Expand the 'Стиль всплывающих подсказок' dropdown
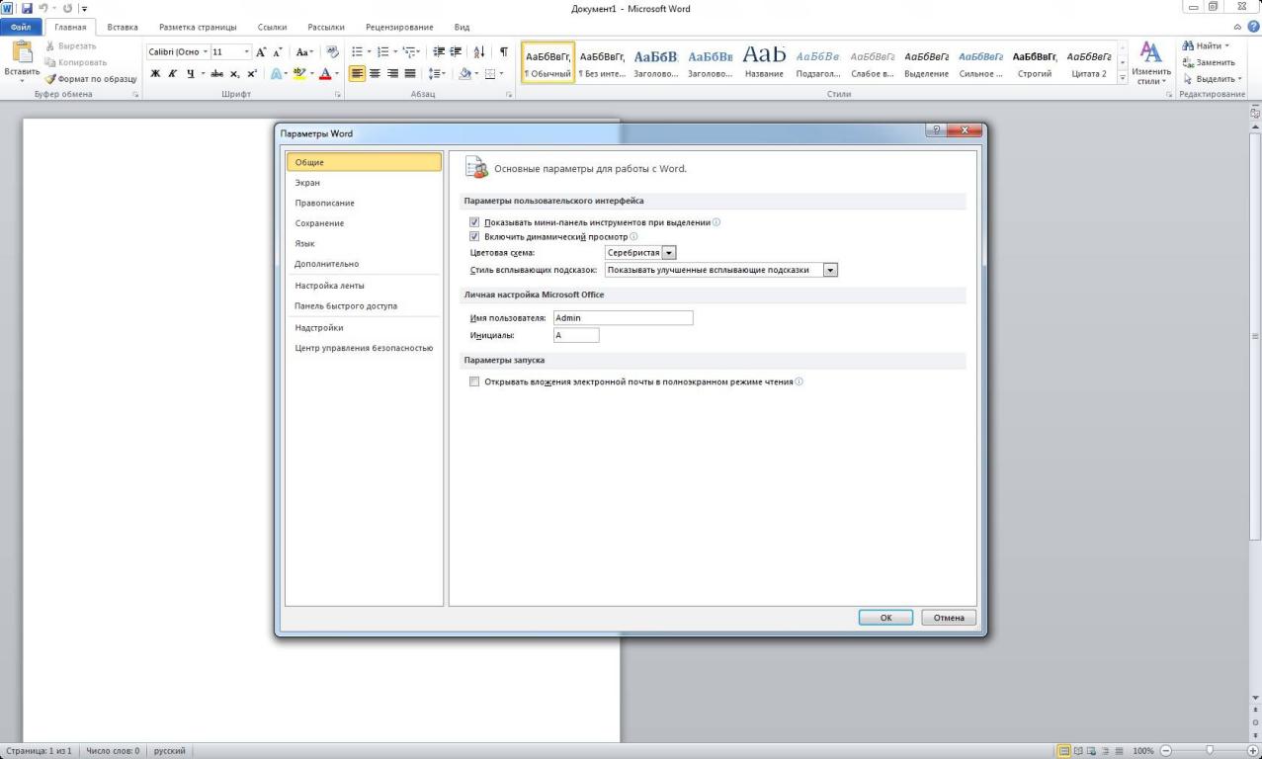1262x759 pixels. tap(830, 270)
